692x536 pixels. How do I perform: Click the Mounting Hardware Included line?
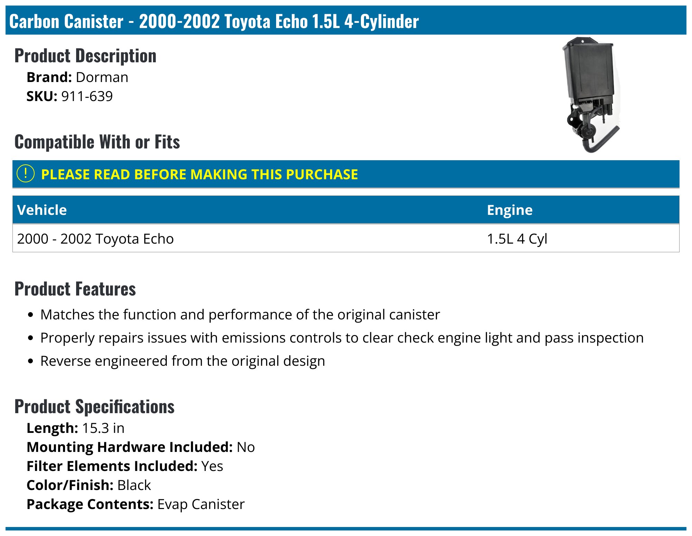click(x=140, y=447)
